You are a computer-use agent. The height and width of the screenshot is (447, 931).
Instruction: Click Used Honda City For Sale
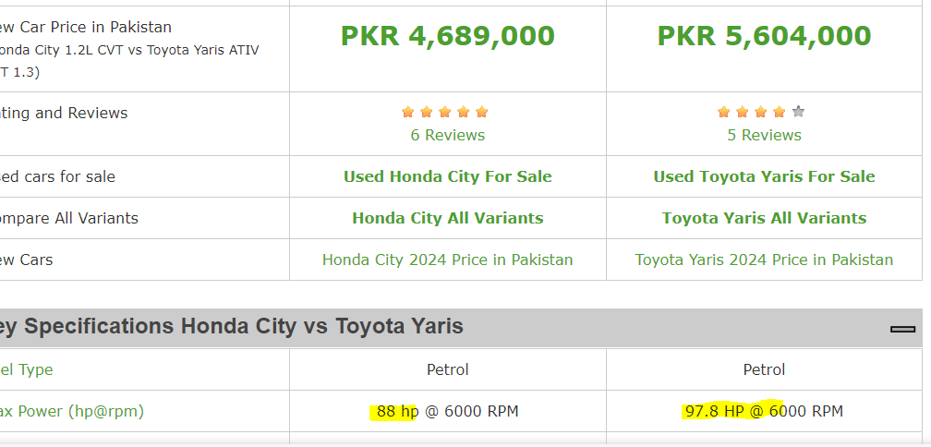pyautogui.click(x=448, y=177)
